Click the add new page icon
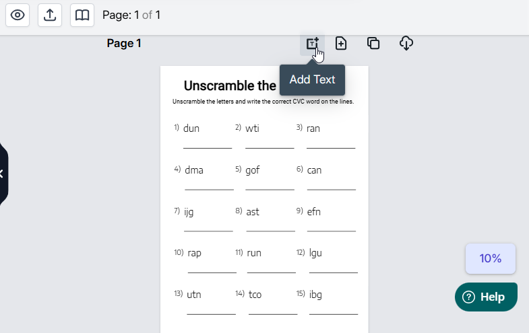This screenshot has height=333, width=529. click(x=341, y=44)
